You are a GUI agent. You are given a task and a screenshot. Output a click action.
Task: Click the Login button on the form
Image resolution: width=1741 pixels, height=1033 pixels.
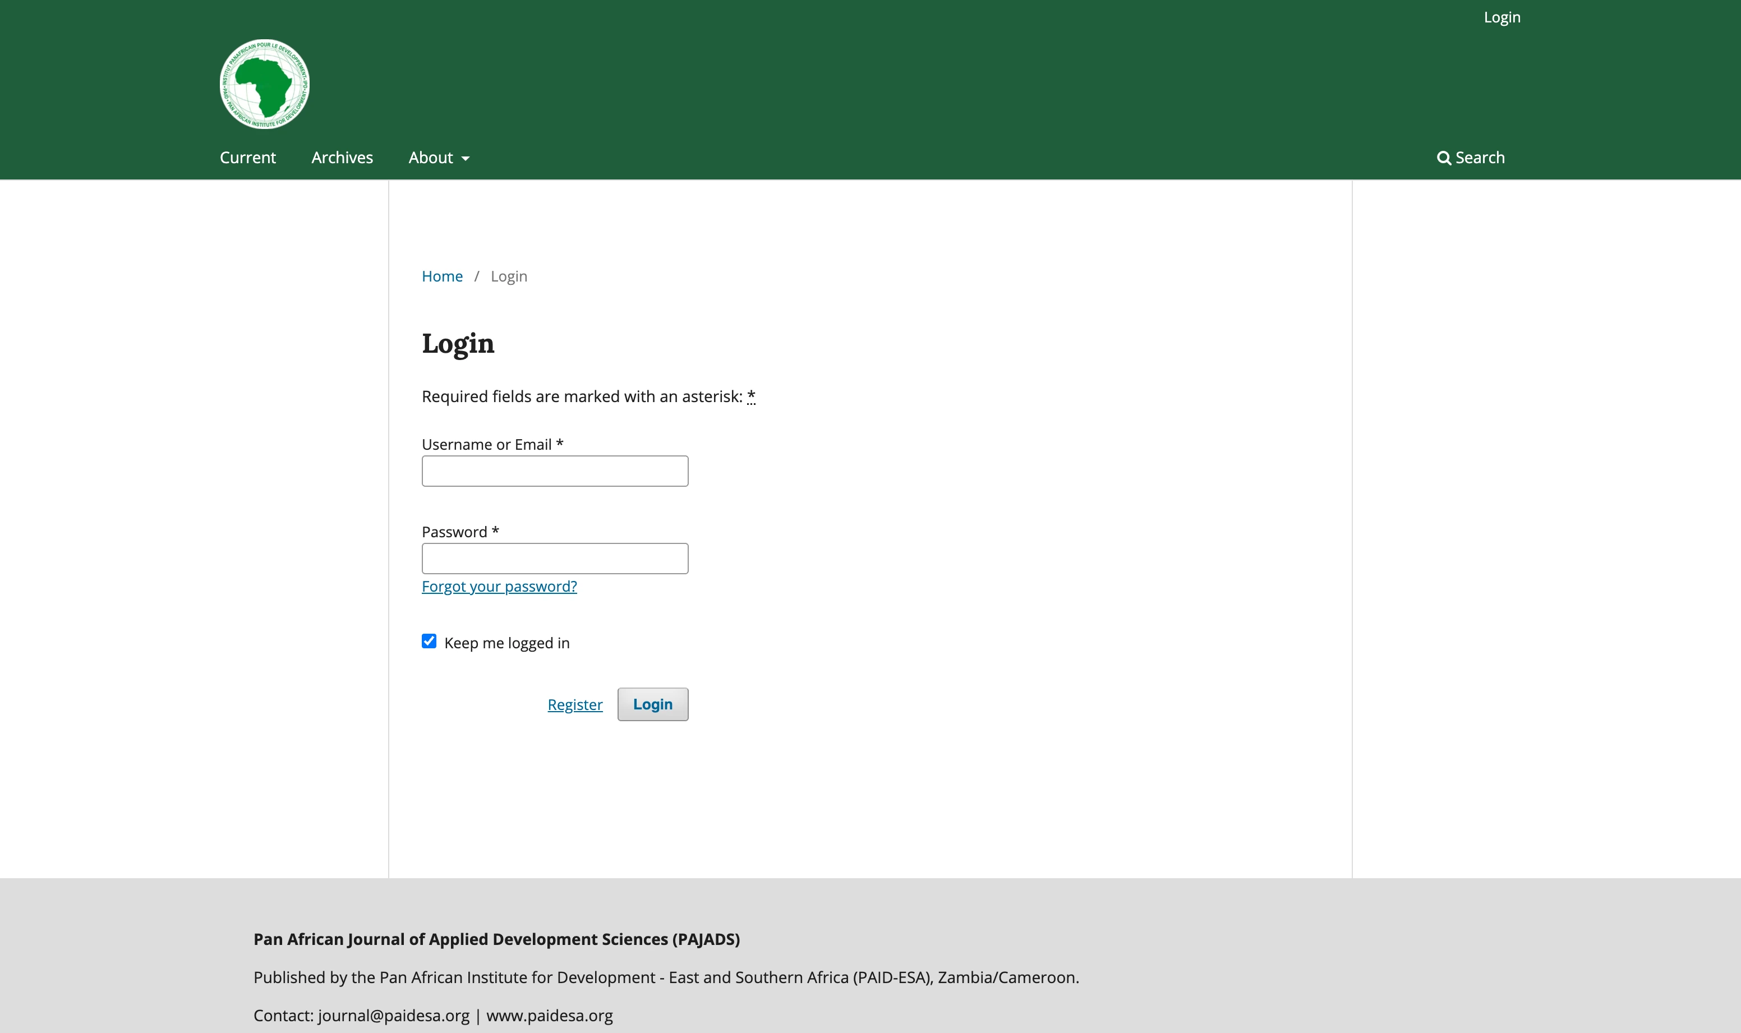pos(652,704)
